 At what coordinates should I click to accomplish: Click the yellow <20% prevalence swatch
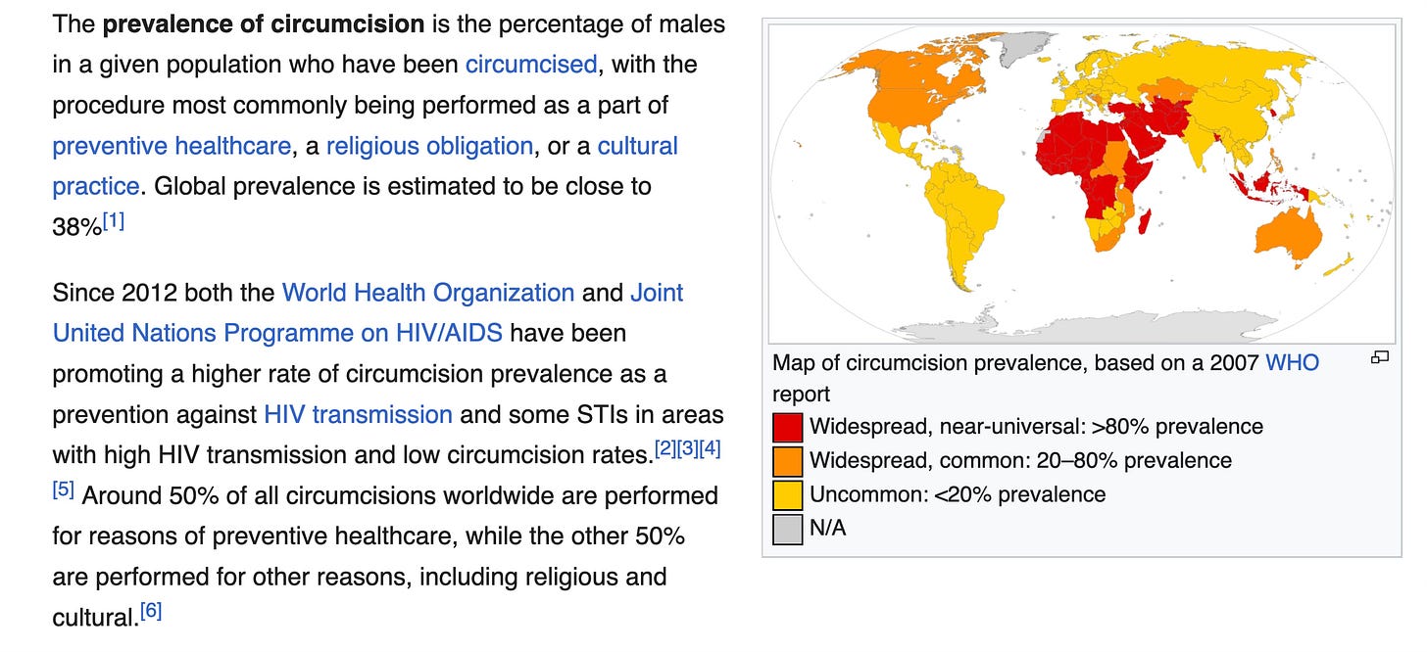[x=787, y=494]
